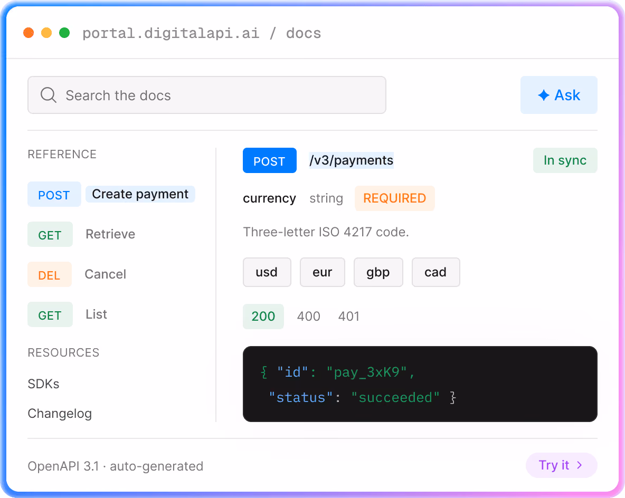
Task: Click the green window maximize dot
Action: pos(64,33)
